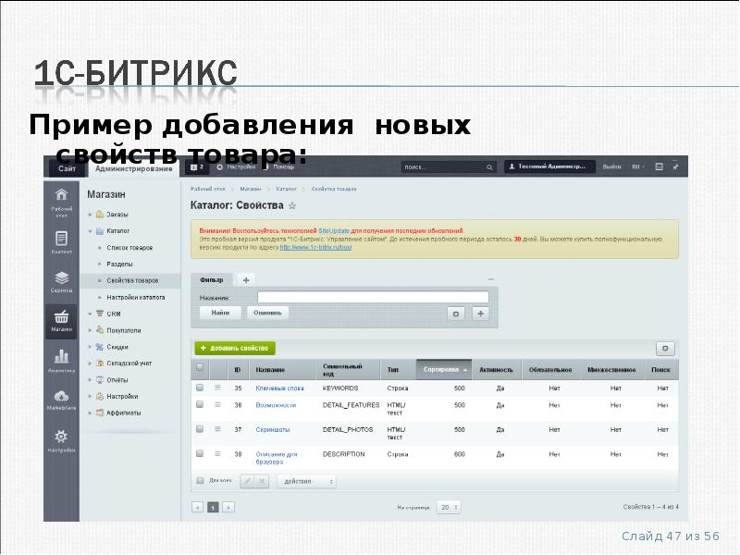Check the Скриншоты row checkbox
Image resolution: width=740 pixels, height=555 pixels.
(x=200, y=429)
